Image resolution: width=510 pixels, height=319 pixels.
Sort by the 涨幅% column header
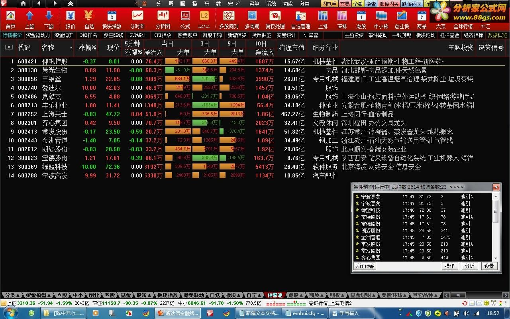pos(87,47)
